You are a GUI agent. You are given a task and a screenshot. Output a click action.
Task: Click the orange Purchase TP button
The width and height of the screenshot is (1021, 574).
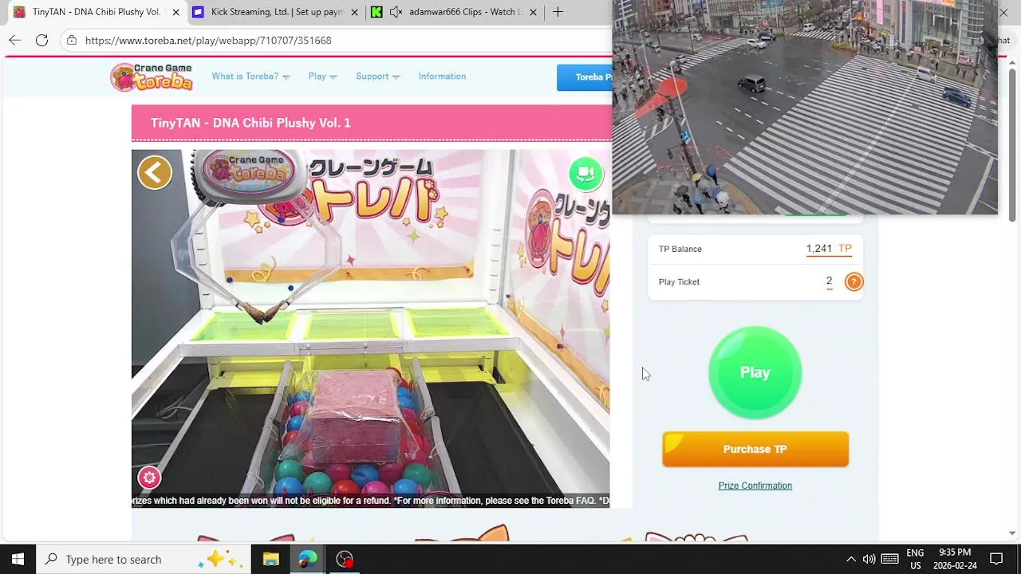[755, 449]
